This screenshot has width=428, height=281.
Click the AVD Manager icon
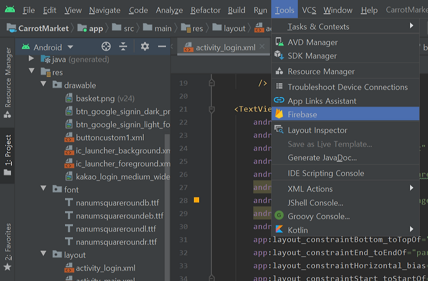coord(279,42)
